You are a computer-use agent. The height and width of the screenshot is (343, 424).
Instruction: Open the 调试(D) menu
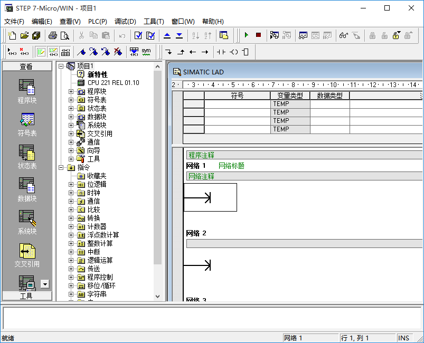point(125,22)
